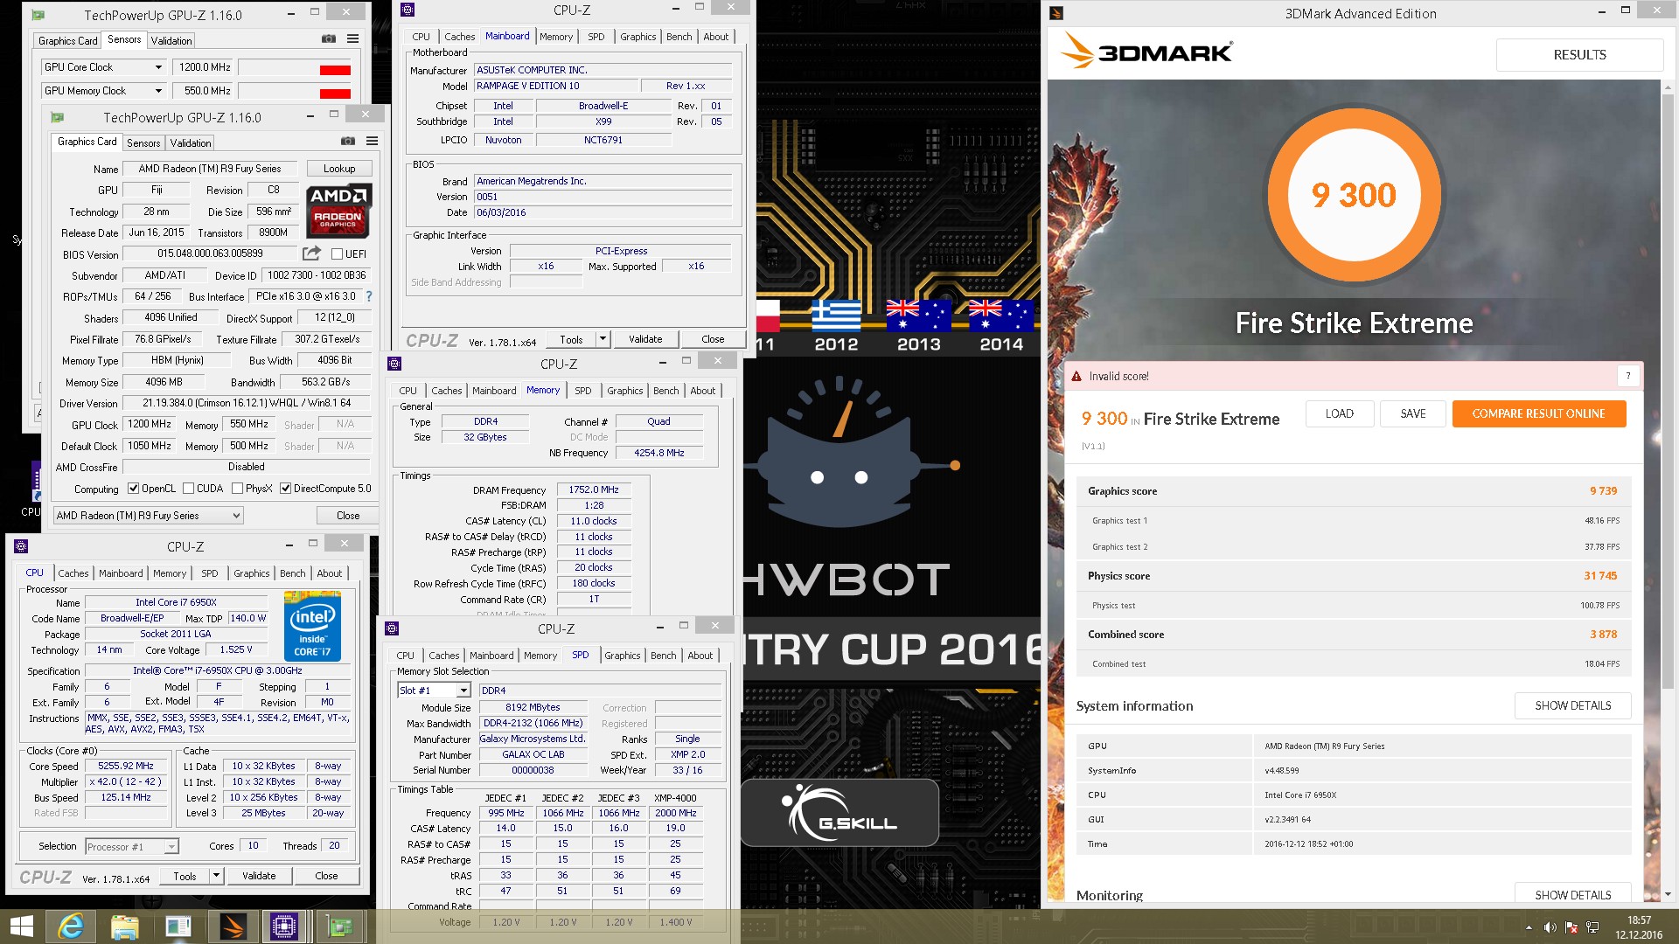Click COMPARE RESULT ONLINE button
This screenshot has width=1679, height=944.
pos(1539,413)
